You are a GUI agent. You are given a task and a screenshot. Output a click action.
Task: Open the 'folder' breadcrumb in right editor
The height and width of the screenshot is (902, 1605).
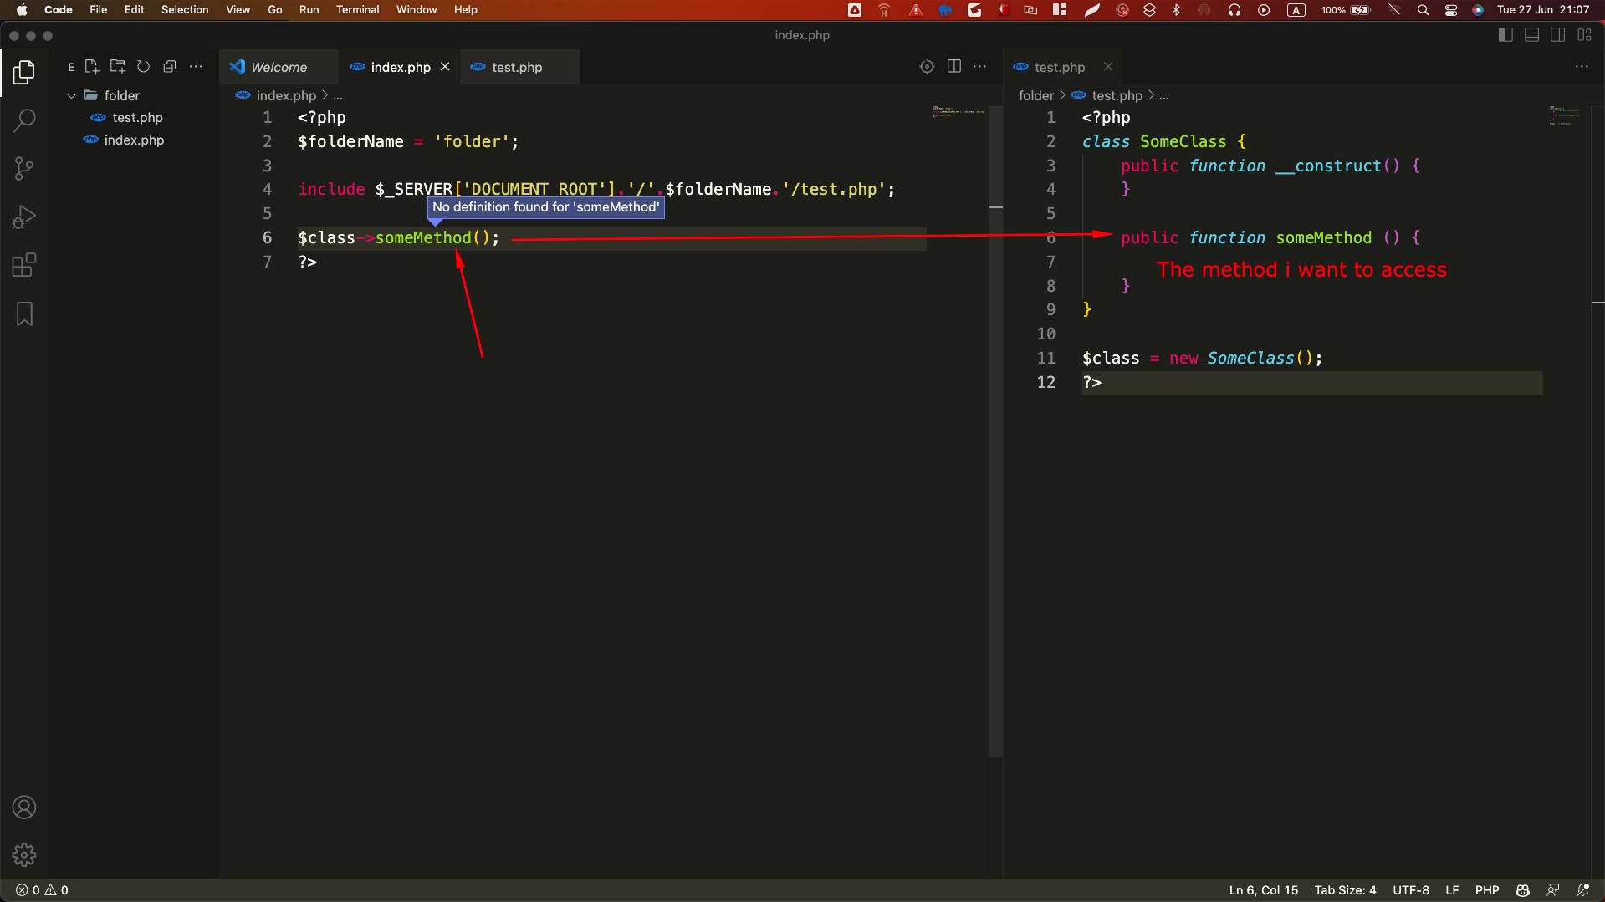1036,96
